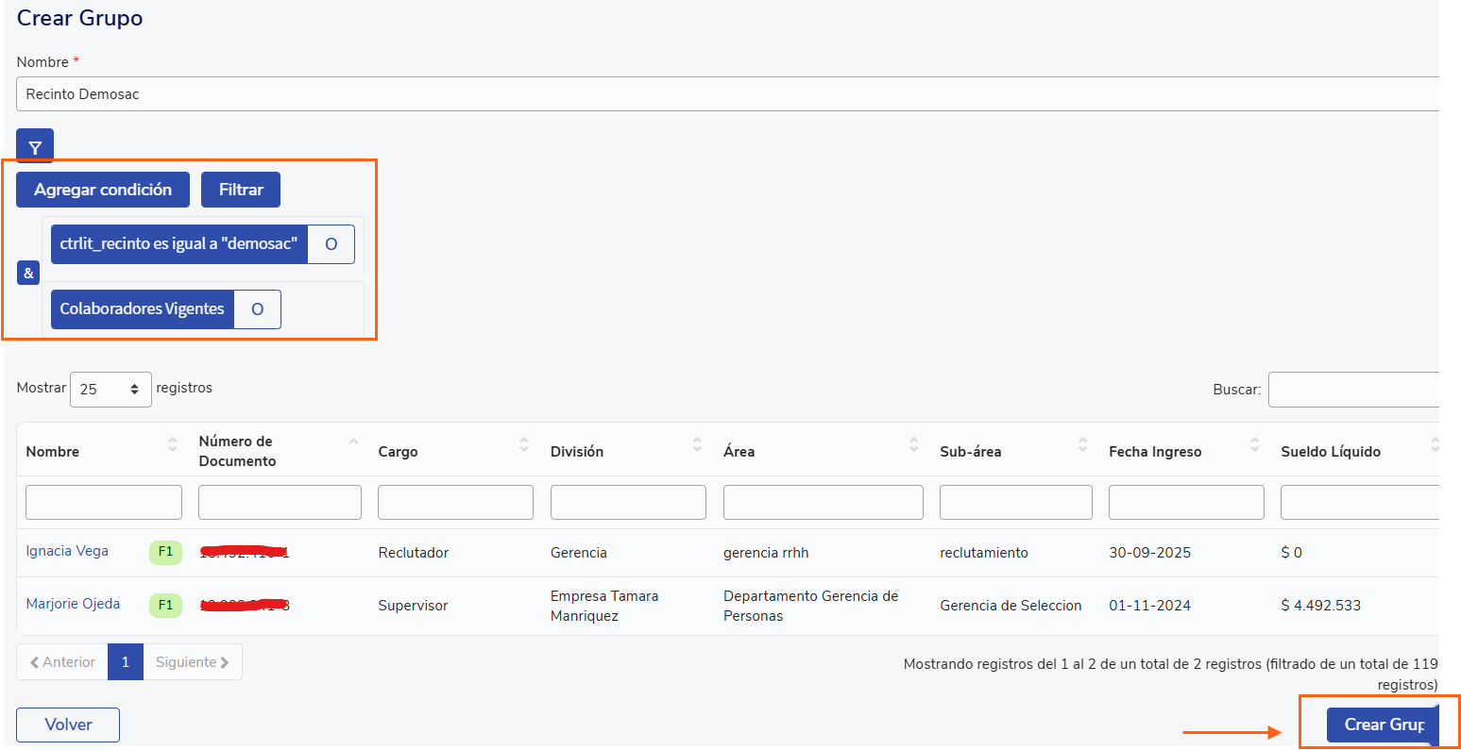This screenshot has height=750, width=1461.
Task: Toggle O on ctrlit_recinto condition
Action: (331, 244)
